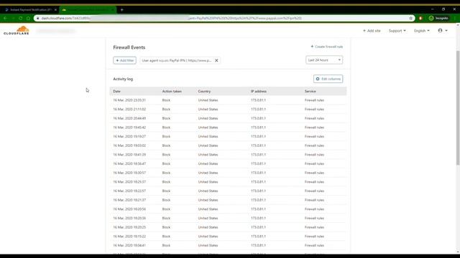Viewport: 460px width, 258px height.
Task: Open the event logged at 19:03:02
Action: click(228, 145)
